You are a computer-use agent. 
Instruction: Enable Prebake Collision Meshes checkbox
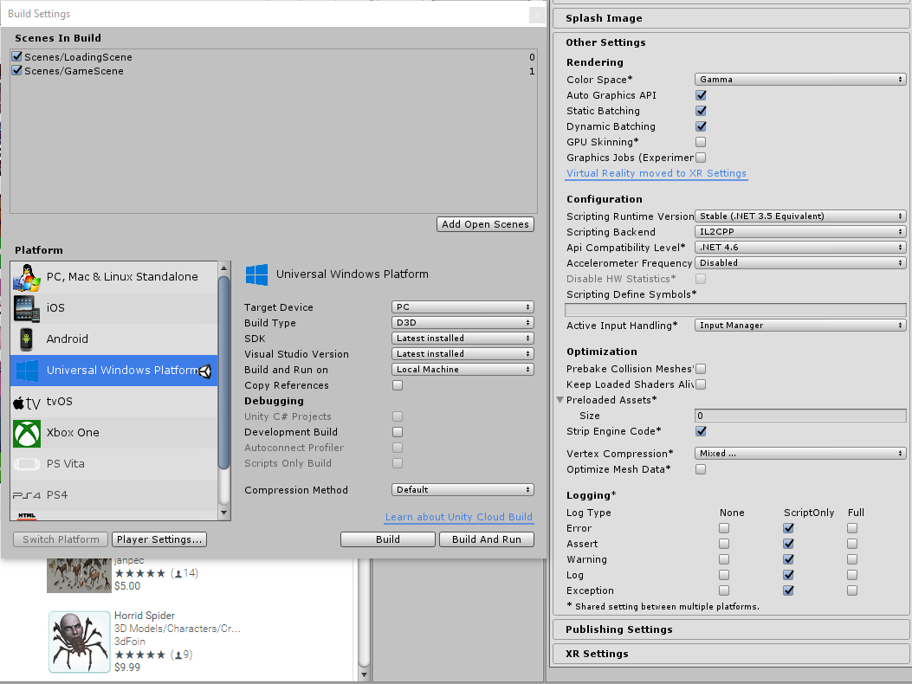tap(701, 369)
